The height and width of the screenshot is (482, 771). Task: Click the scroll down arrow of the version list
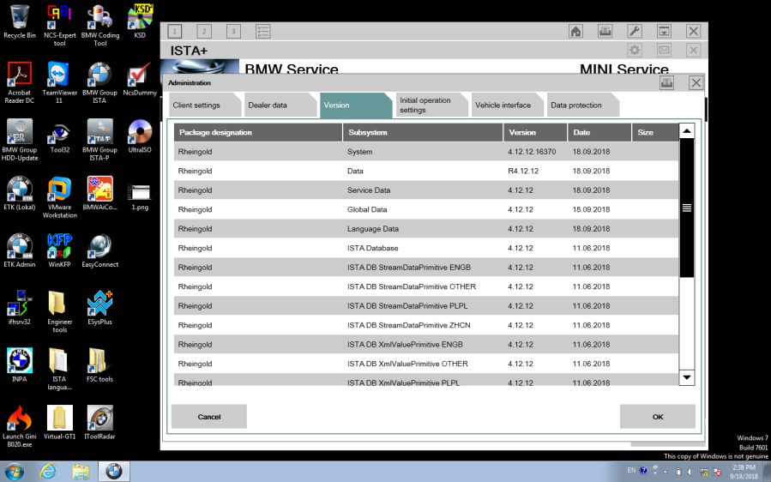click(687, 377)
